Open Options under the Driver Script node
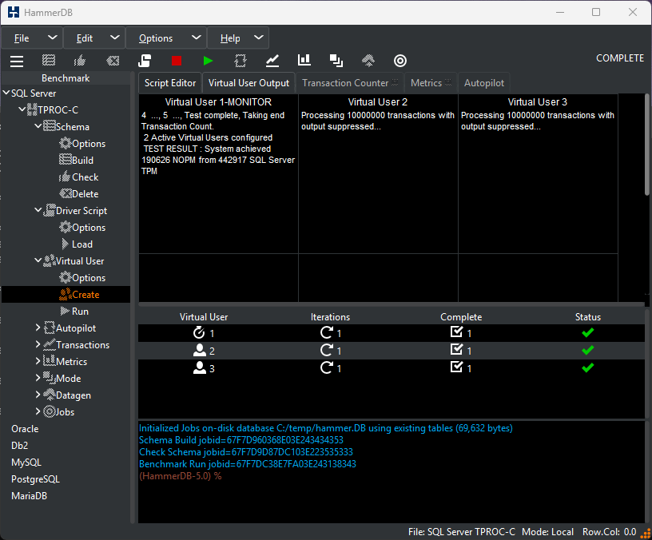This screenshot has height=540, width=652. (82, 228)
